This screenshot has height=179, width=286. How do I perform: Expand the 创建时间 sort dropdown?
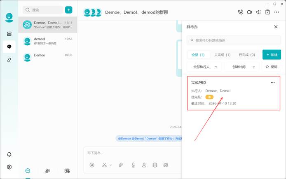click(241, 67)
